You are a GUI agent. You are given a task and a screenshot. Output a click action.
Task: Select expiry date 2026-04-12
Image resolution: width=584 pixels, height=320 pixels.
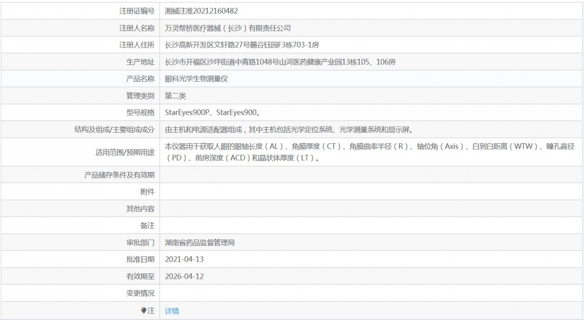(184, 276)
